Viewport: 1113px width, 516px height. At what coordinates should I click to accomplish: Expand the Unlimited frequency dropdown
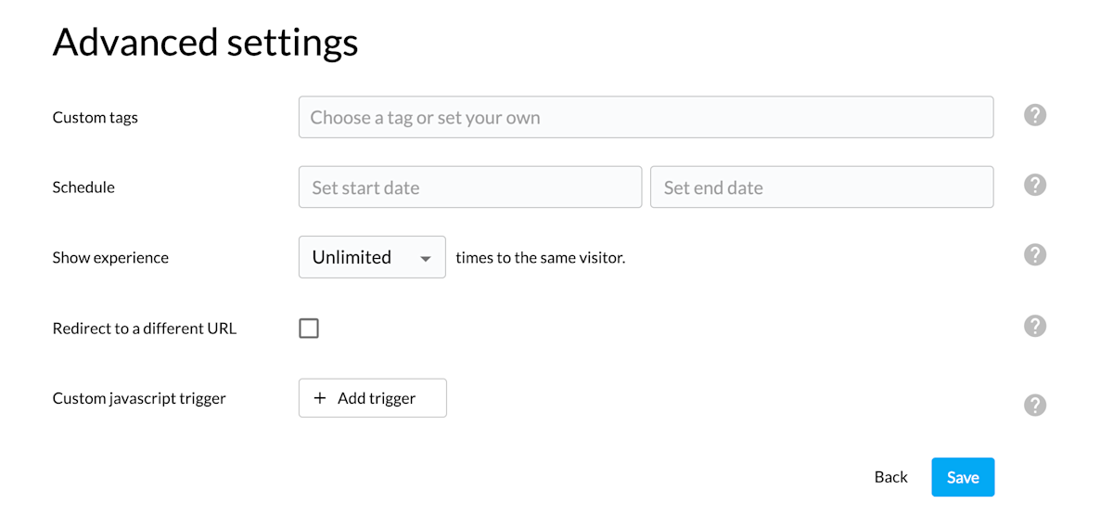[372, 257]
